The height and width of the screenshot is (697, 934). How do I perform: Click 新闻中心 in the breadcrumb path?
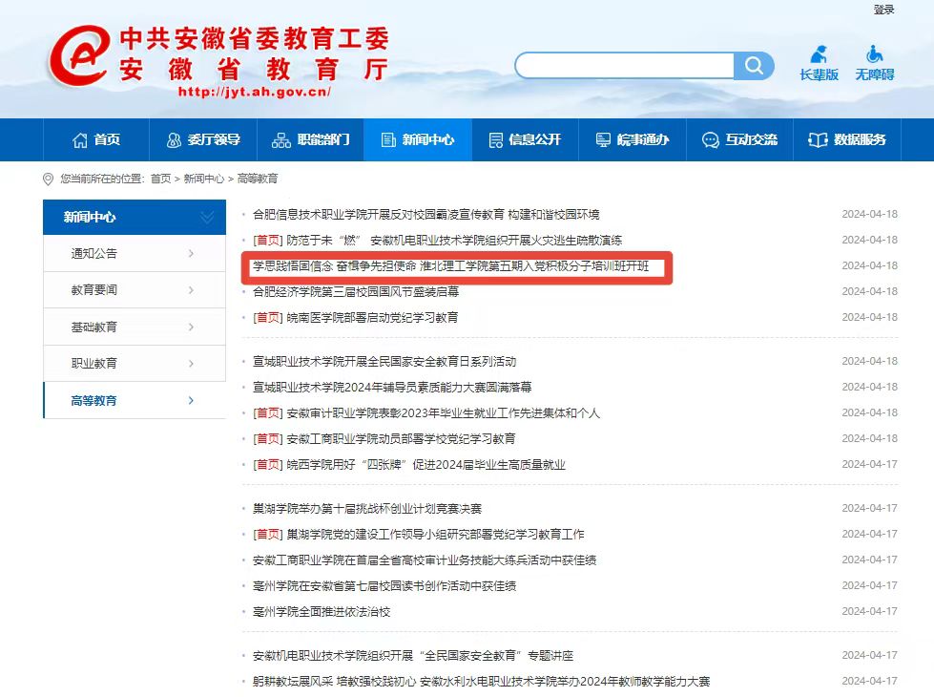click(x=203, y=179)
